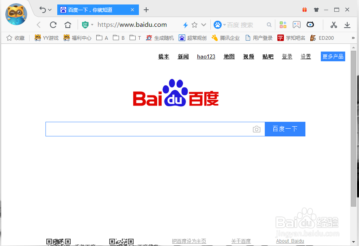Image resolution: width=359 pixels, height=246 pixels.
Task: Open the Baidu search engine dropdown
Action: coord(224,24)
